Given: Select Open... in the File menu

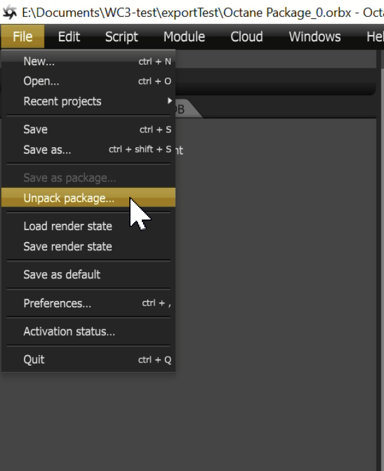Looking at the screenshot, I should 41,81.
